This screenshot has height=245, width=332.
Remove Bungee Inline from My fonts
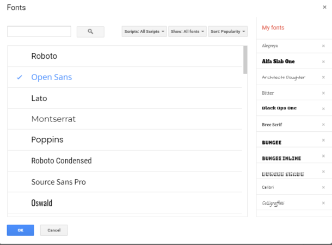click(x=323, y=156)
